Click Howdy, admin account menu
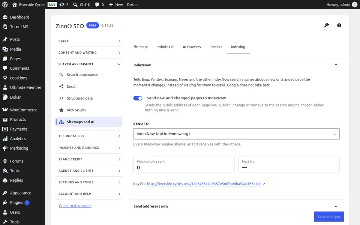The width and height of the screenshot is (360, 225). 342,4
